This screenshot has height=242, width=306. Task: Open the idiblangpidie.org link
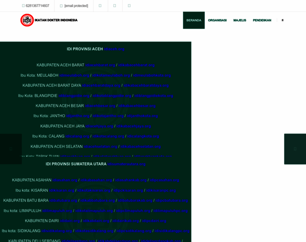[74, 96]
